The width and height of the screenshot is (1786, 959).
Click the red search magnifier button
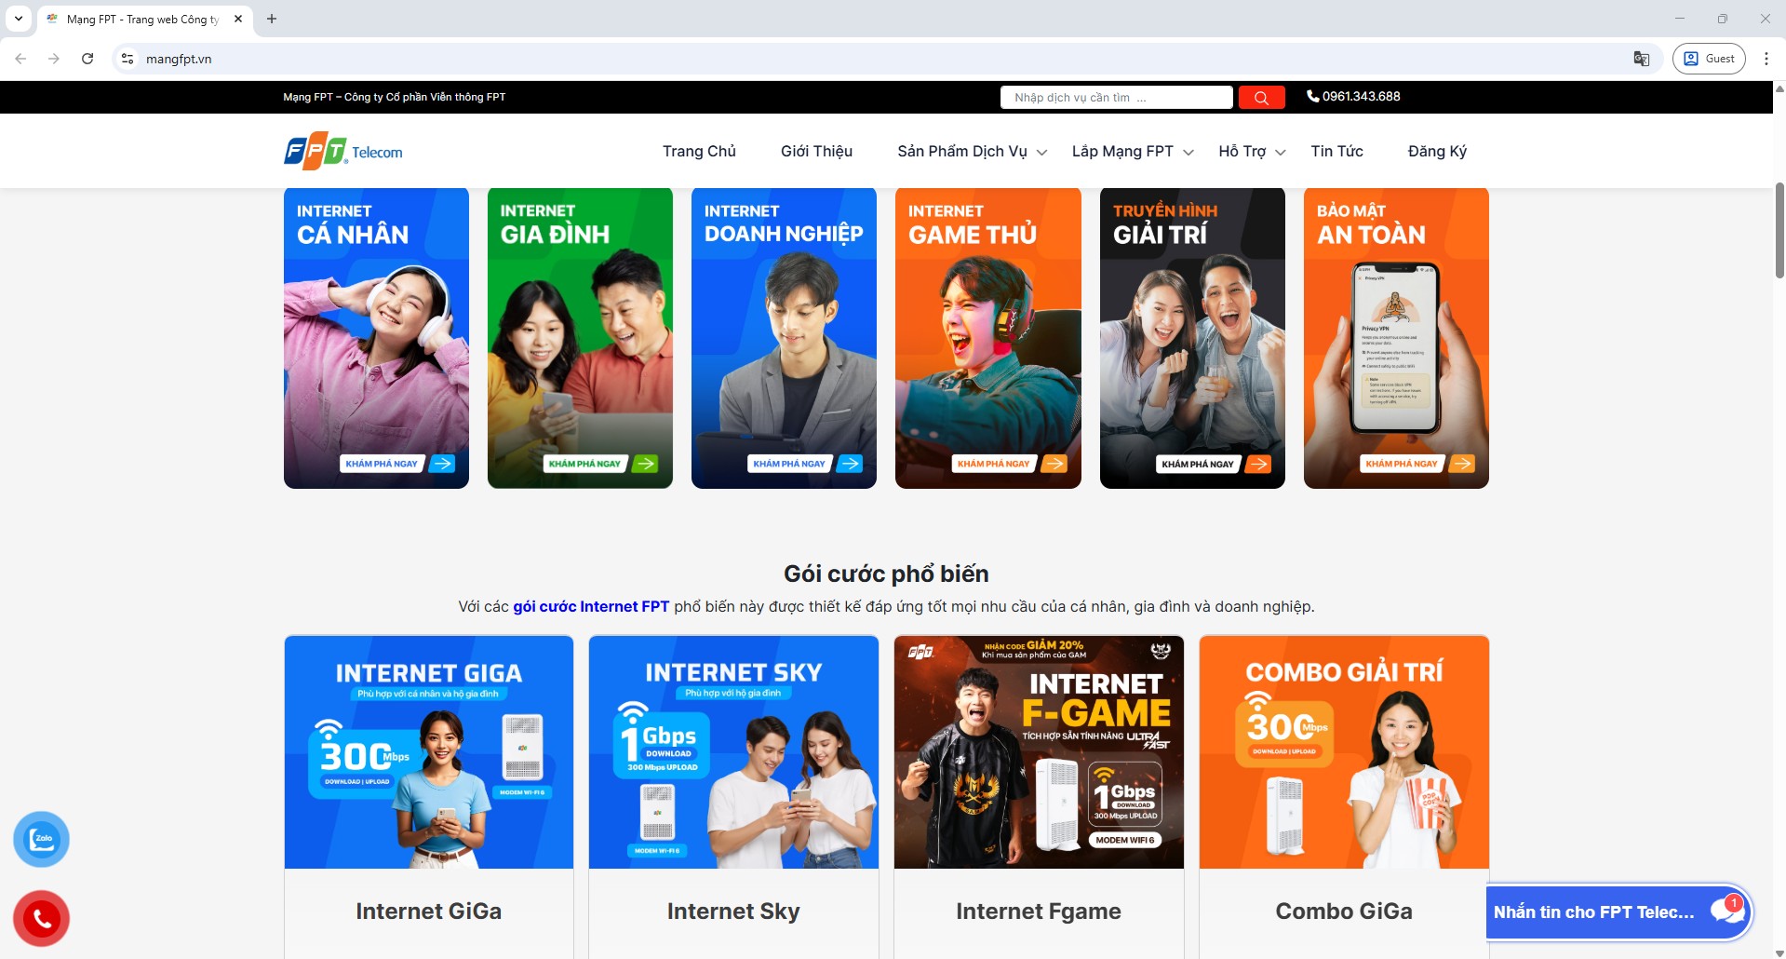pos(1261,98)
